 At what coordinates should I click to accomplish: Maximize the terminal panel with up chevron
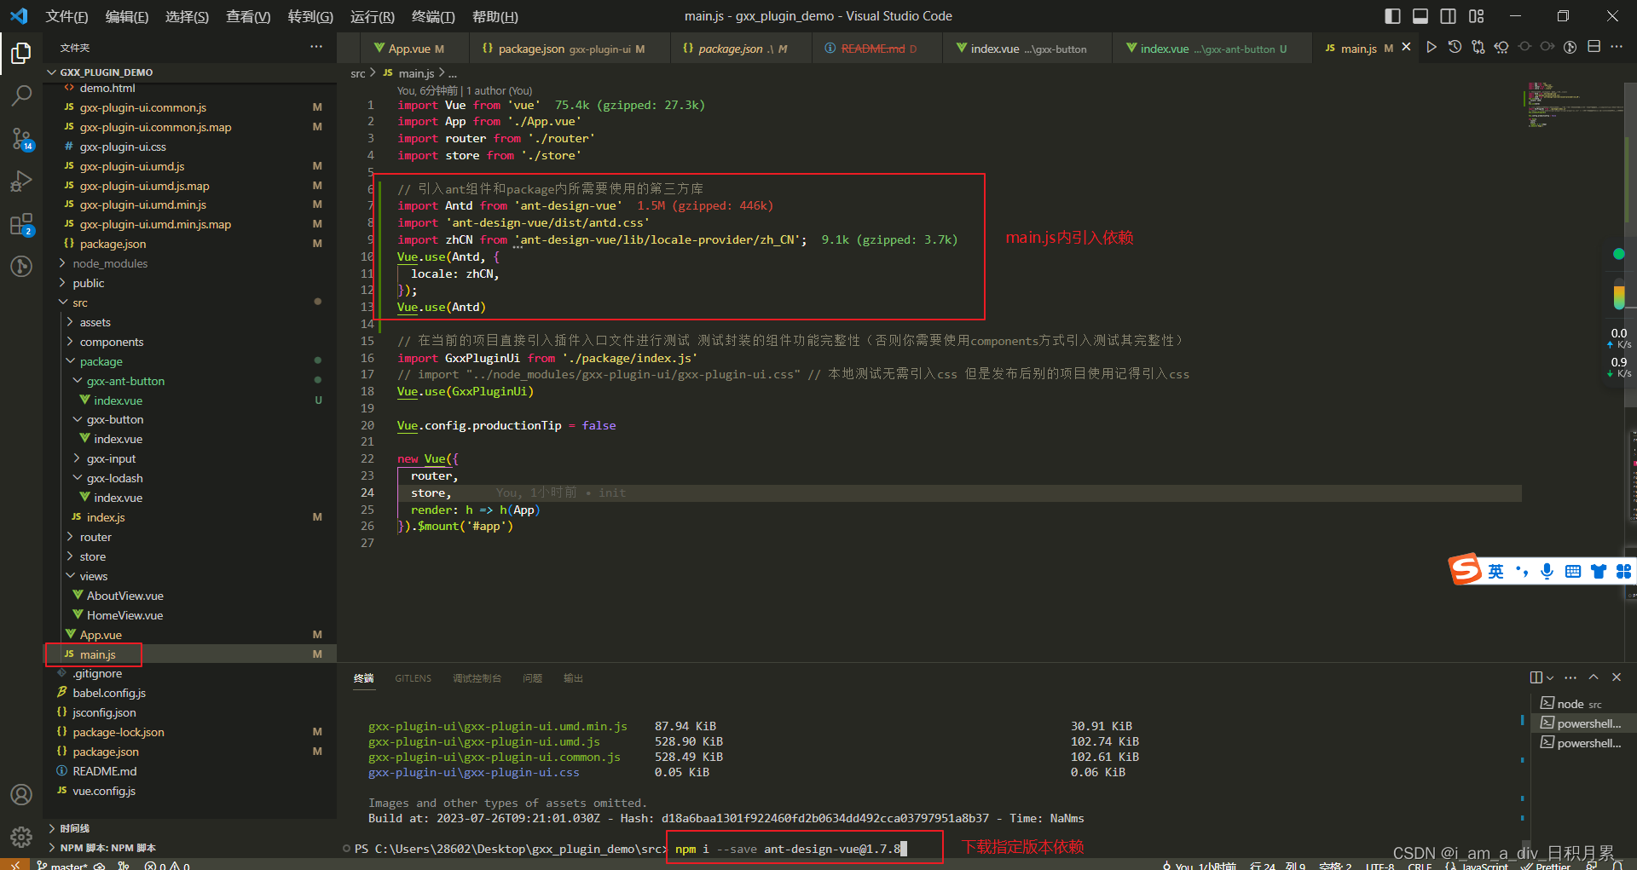point(1594,677)
